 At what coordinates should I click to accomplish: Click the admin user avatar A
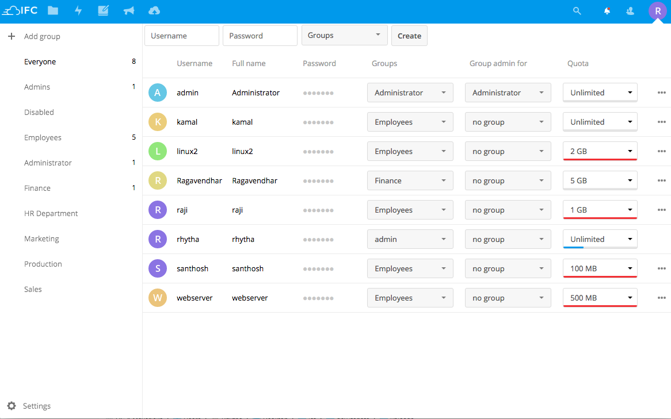[158, 93]
